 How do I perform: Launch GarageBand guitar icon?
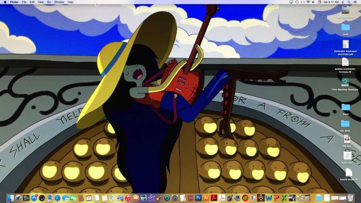[x=159, y=198]
